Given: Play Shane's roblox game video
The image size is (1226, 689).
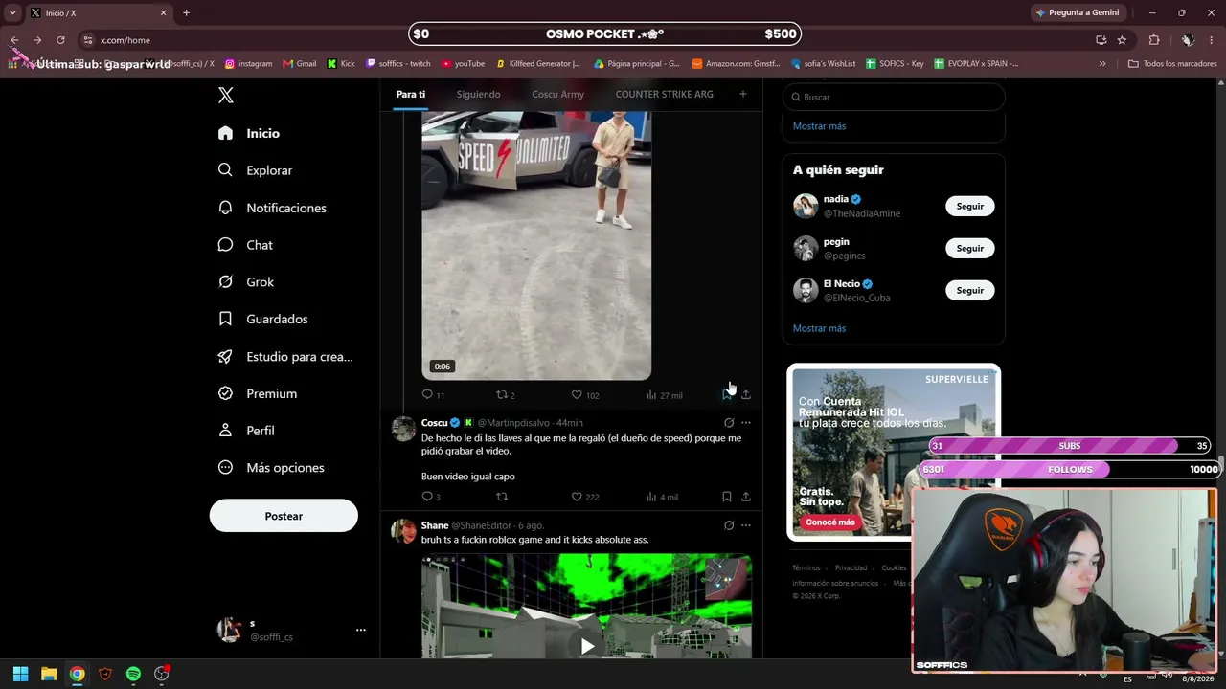Looking at the screenshot, I should (587, 646).
